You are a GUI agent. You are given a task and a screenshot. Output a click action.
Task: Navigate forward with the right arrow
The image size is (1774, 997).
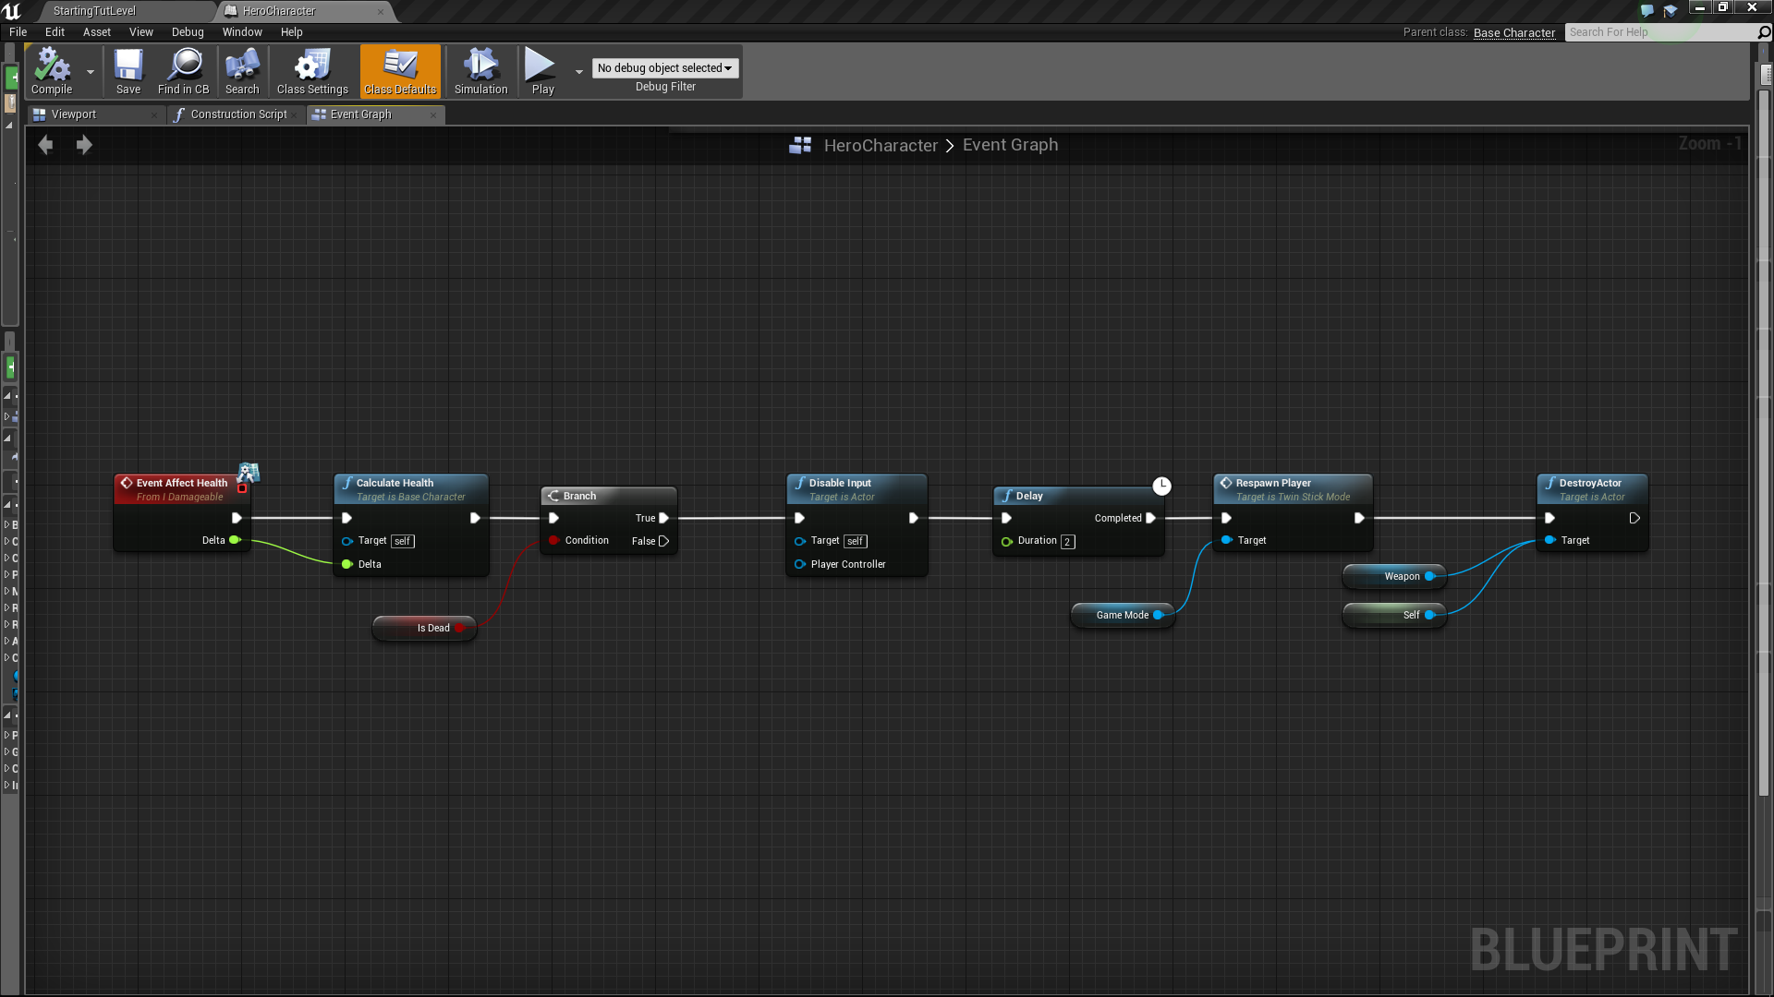point(84,145)
